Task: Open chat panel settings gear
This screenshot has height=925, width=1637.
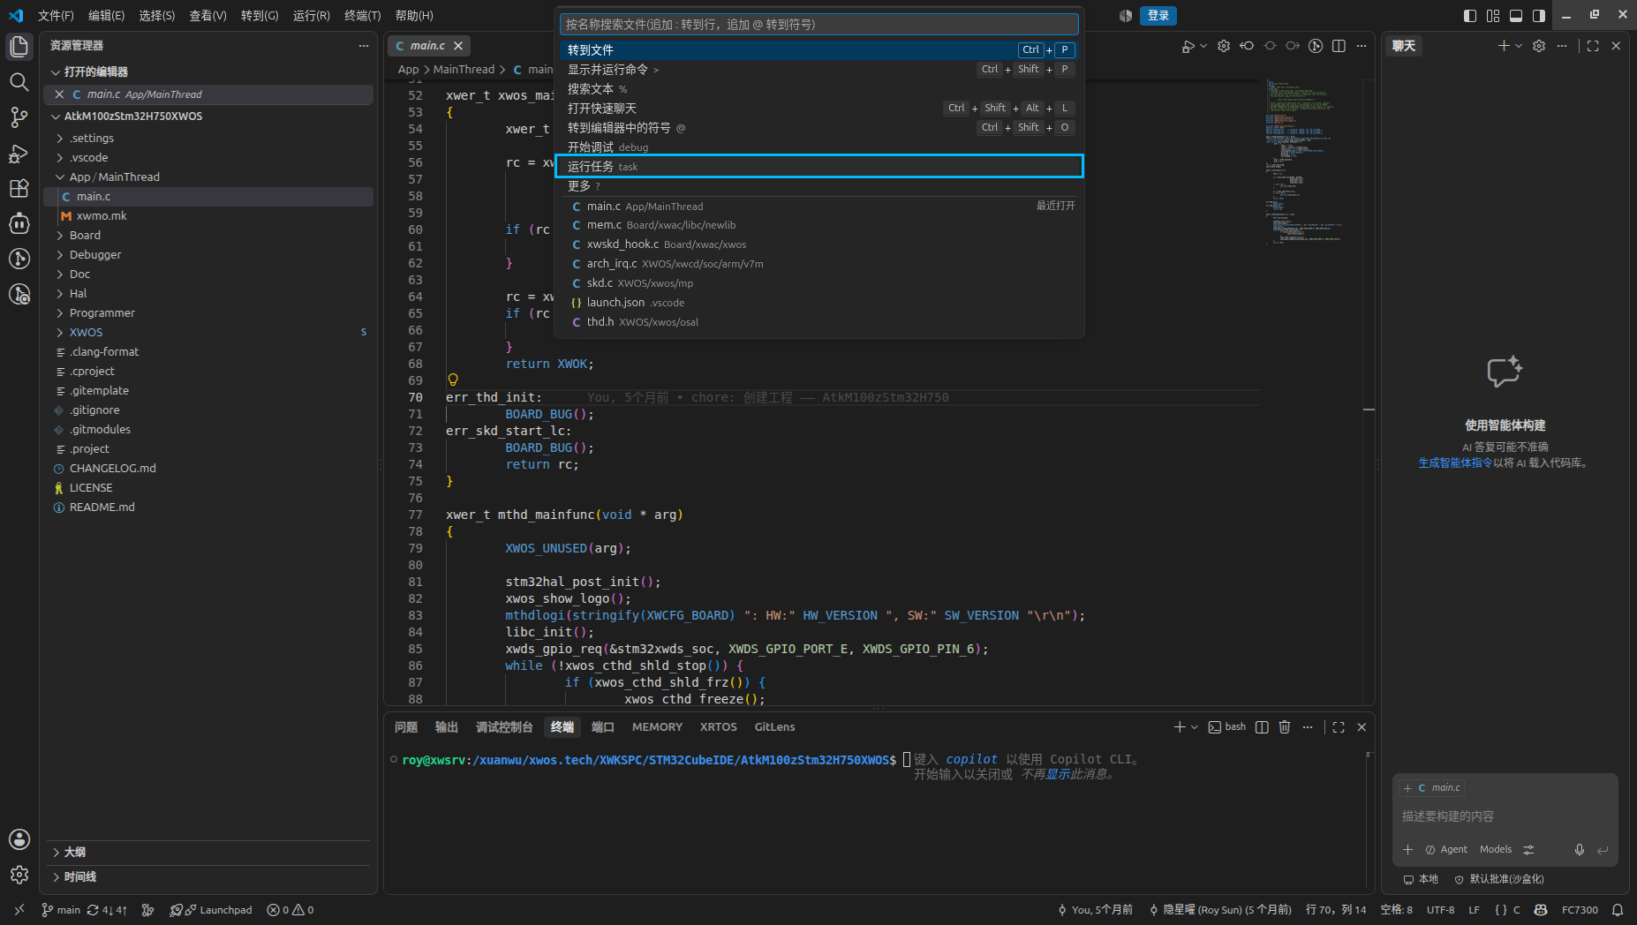Action: coord(1539,46)
